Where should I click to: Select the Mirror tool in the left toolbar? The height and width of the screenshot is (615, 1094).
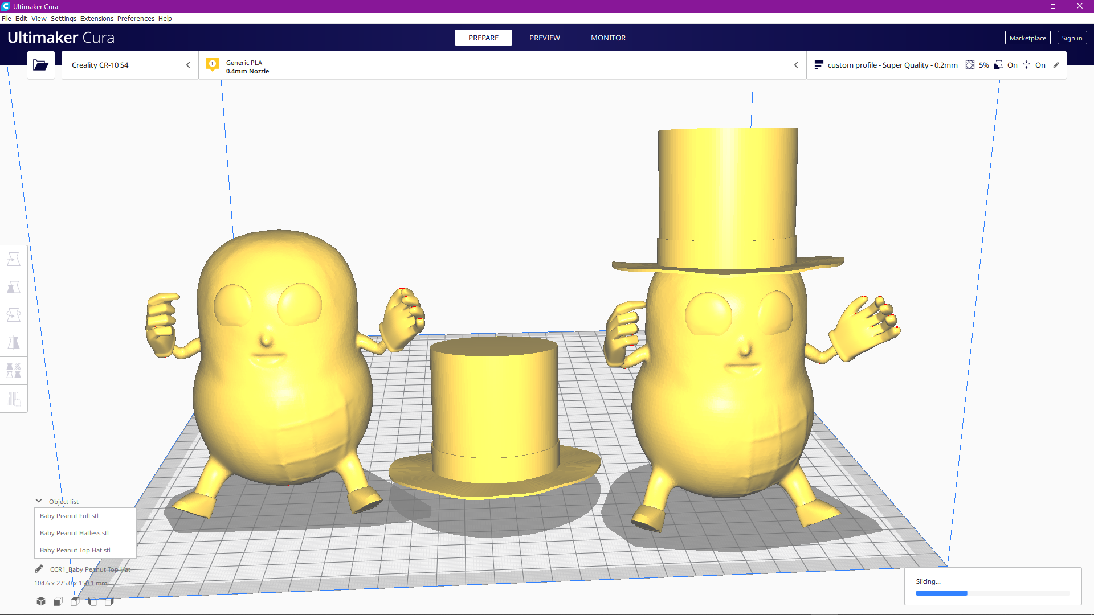pos(14,343)
